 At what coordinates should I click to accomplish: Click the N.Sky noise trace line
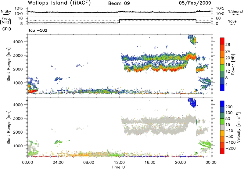pos(119,12)
